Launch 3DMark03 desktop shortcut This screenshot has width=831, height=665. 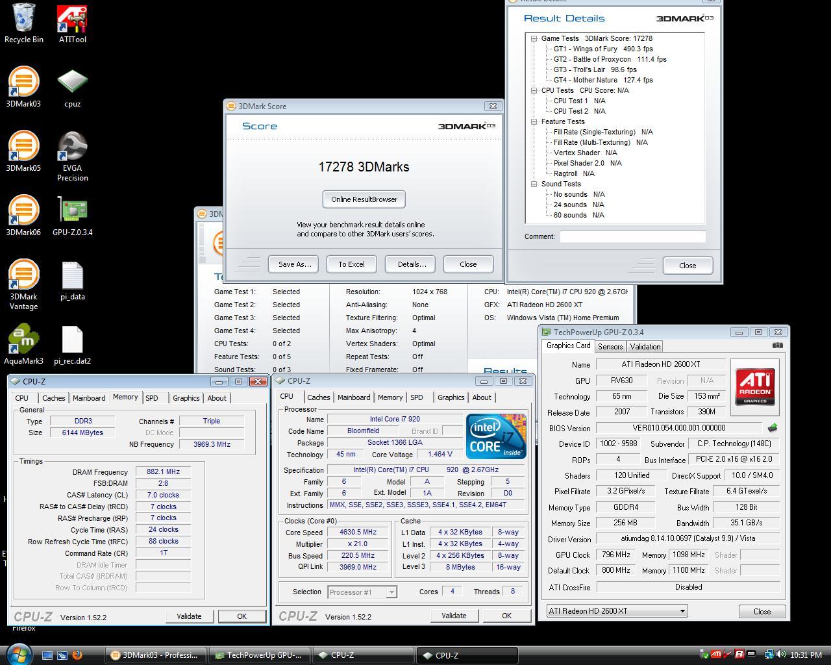[23, 87]
